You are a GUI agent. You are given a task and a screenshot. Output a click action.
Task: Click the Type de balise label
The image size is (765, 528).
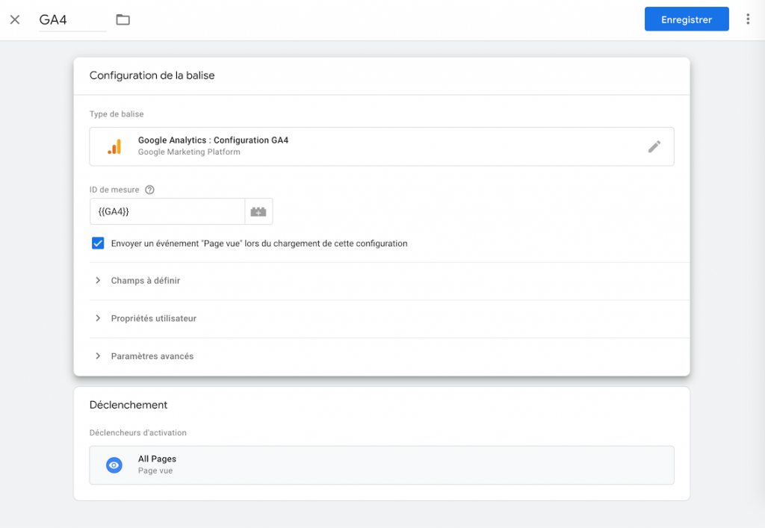click(x=117, y=114)
